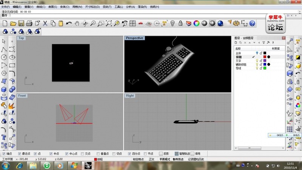302x170 pixels.
Task: Click the Print icon in the toolbar
Action: click(x=29, y=23)
